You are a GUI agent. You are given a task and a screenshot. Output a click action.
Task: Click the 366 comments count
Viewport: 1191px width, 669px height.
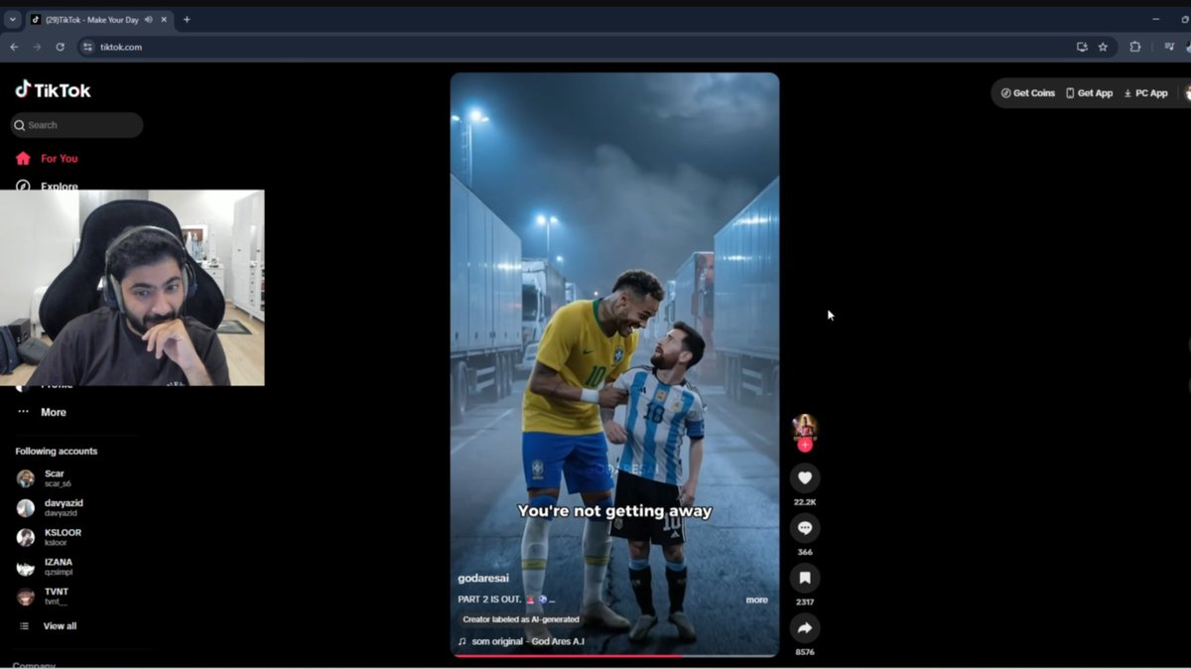pyautogui.click(x=805, y=552)
